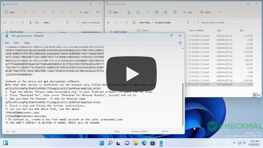The width and height of the screenshot is (263, 148).
Task: Open Notepad settings gear icon
Action: [180, 43]
